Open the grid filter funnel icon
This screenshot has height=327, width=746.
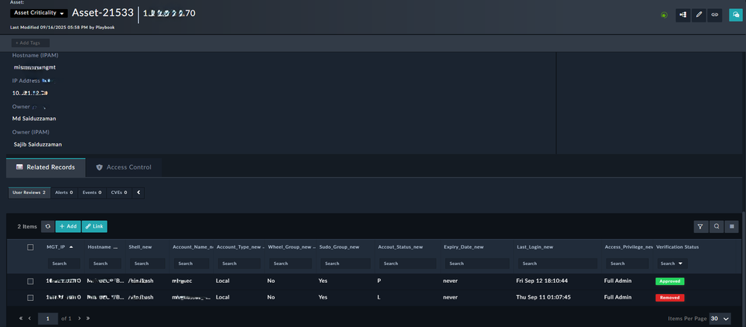[700, 226]
